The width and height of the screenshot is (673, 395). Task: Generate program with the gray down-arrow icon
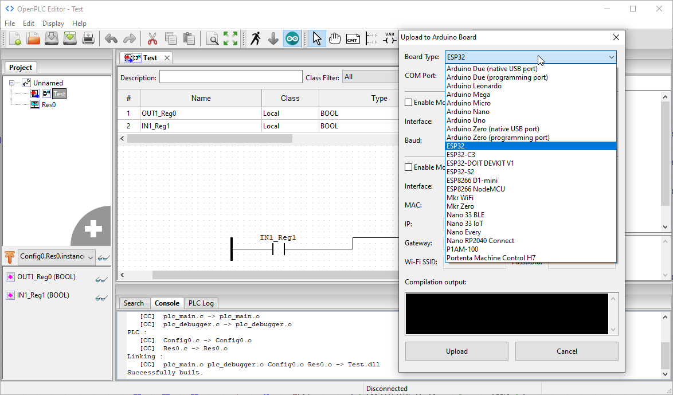click(x=273, y=39)
